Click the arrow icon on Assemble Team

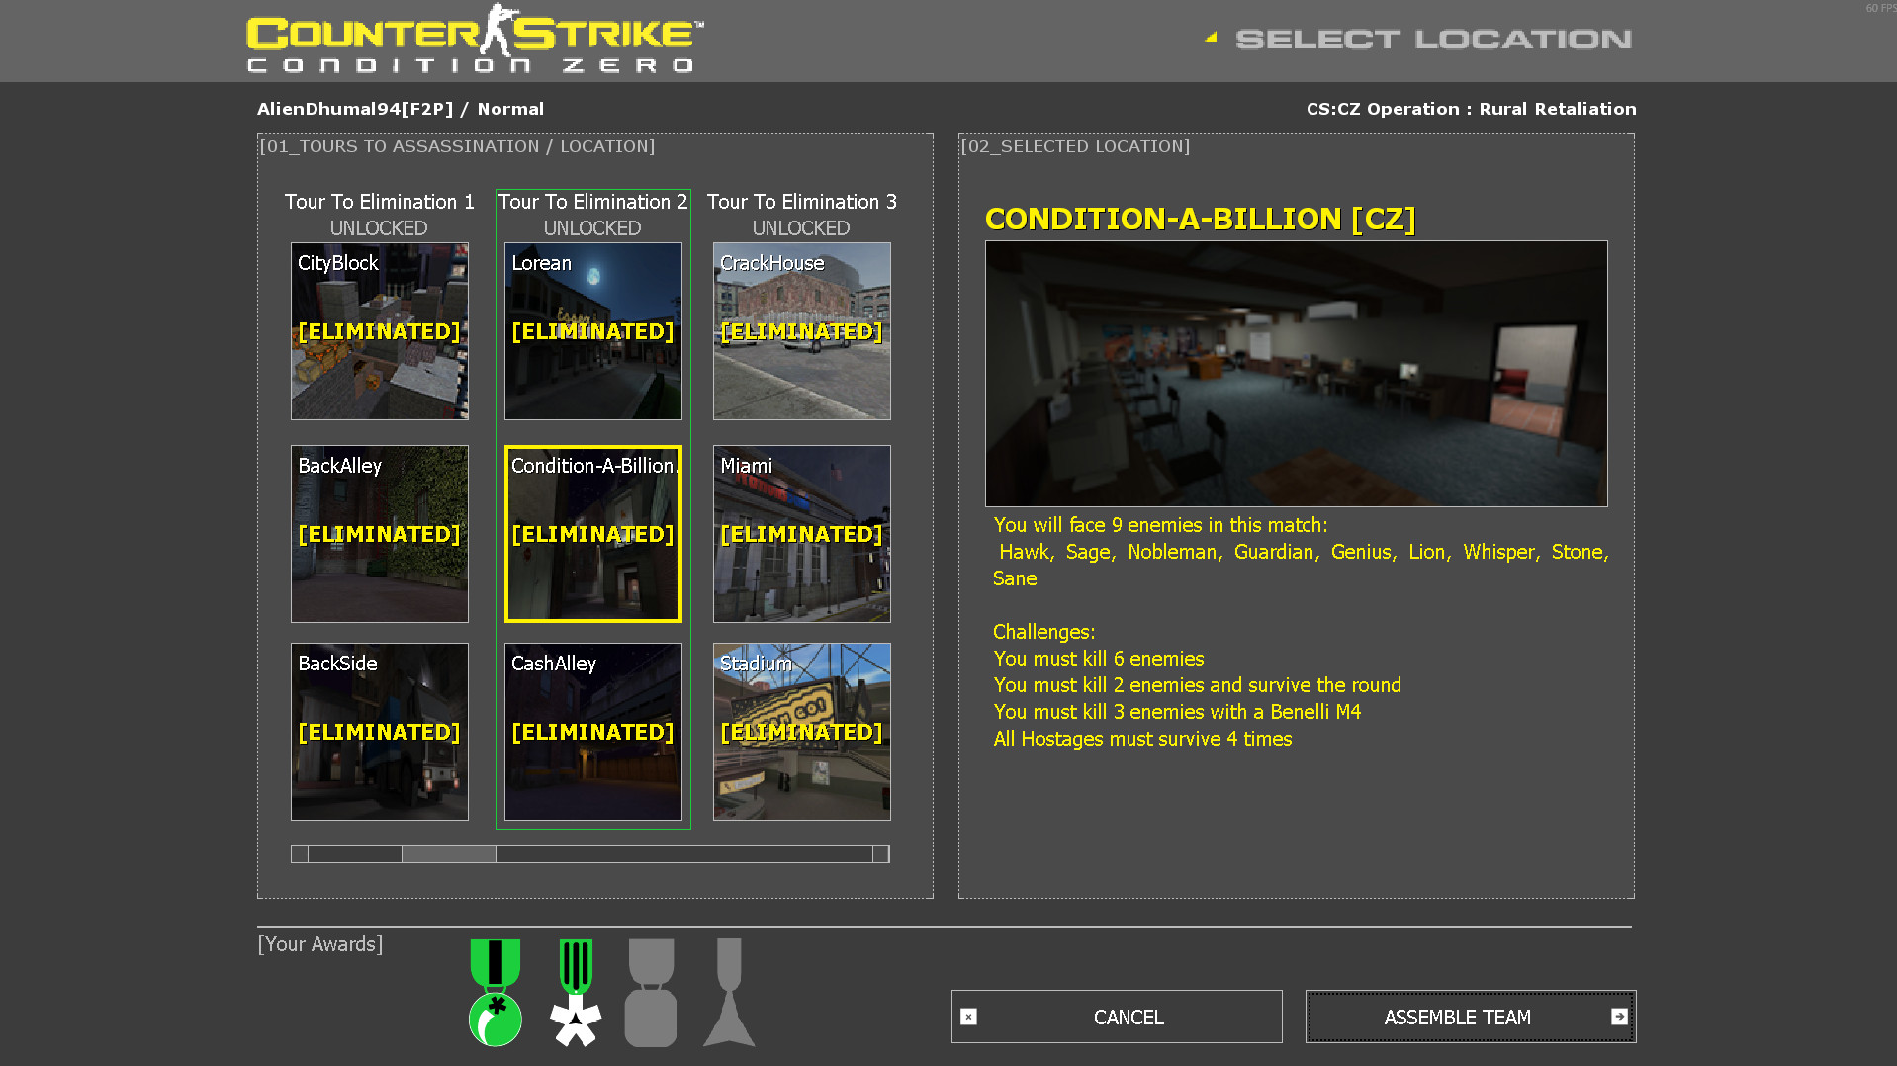pos(1619,1017)
